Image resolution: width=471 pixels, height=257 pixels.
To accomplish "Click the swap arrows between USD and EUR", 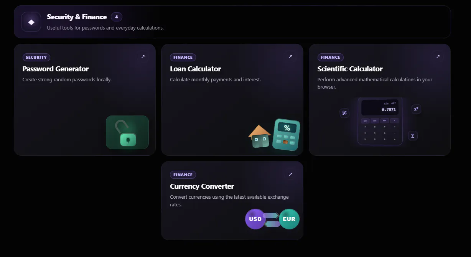I will (x=272, y=219).
